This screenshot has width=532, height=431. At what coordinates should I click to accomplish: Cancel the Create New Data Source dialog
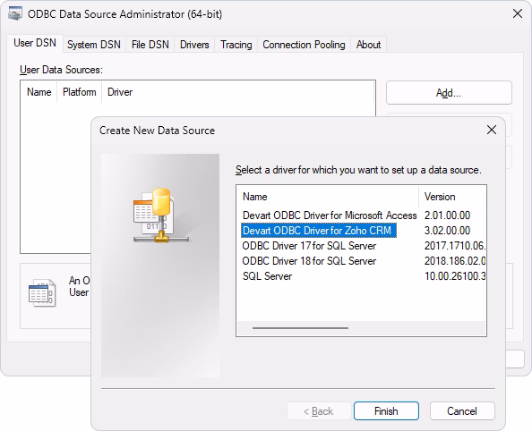tap(462, 411)
